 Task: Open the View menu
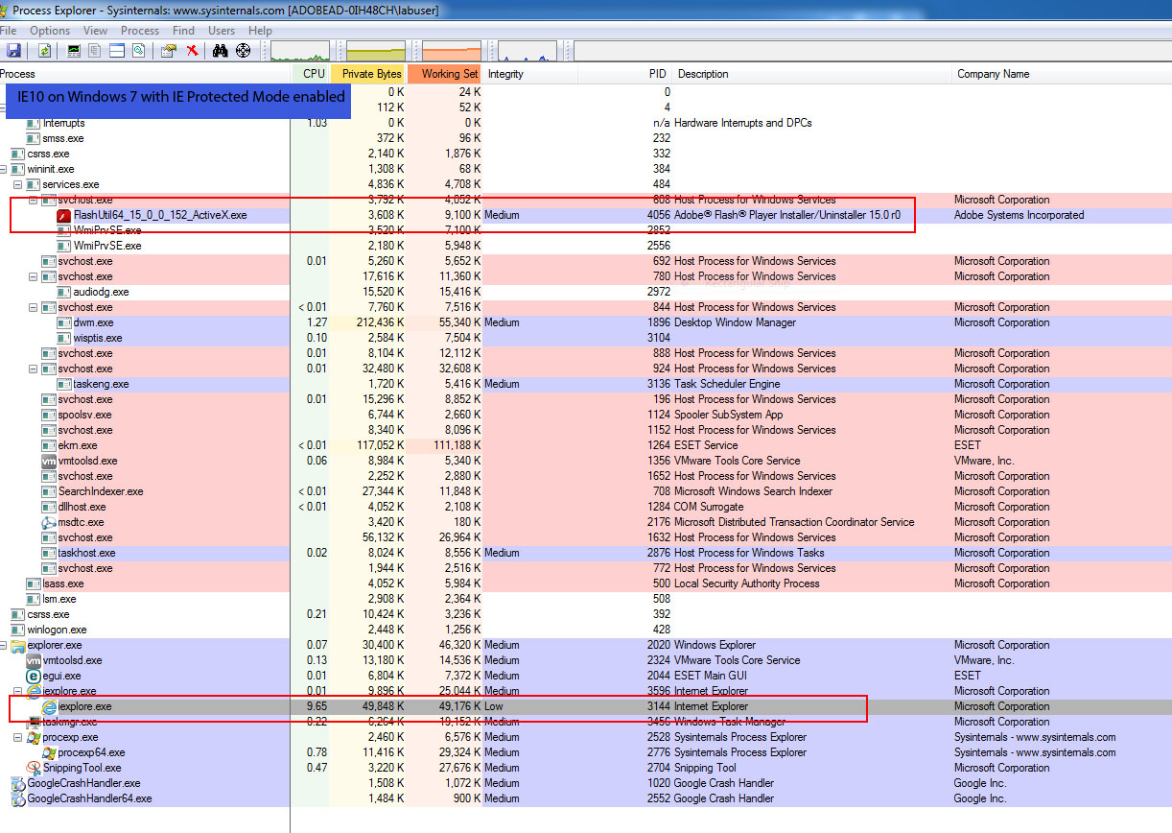[x=96, y=31]
